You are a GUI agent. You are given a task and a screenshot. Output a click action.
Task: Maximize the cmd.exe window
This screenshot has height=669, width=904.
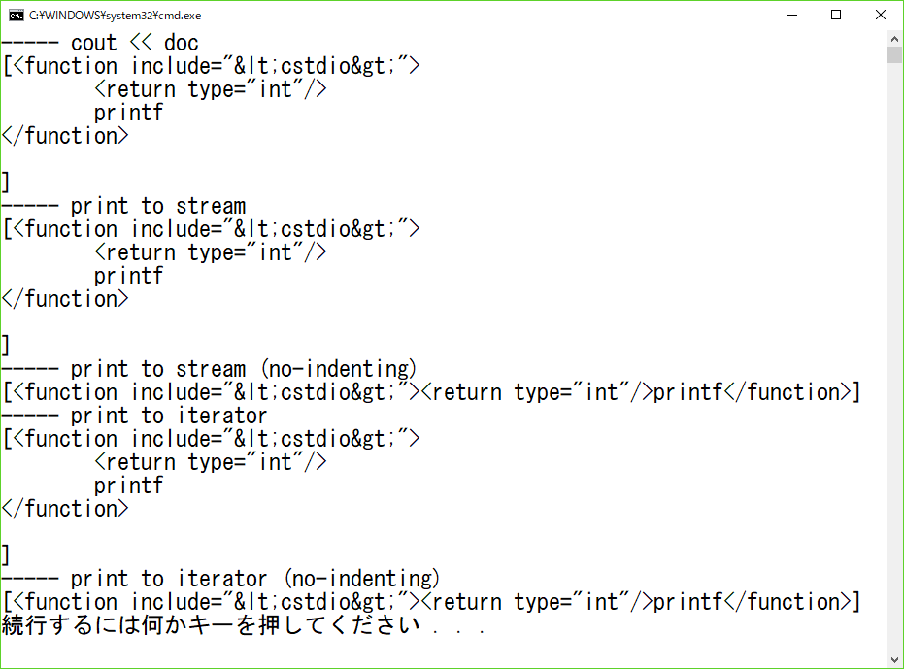click(x=836, y=15)
